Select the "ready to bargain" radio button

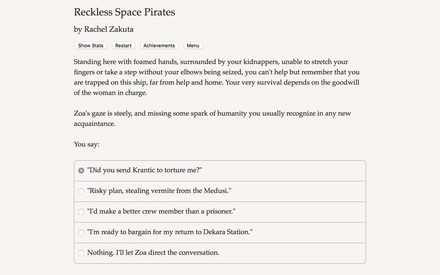pos(81,232)
